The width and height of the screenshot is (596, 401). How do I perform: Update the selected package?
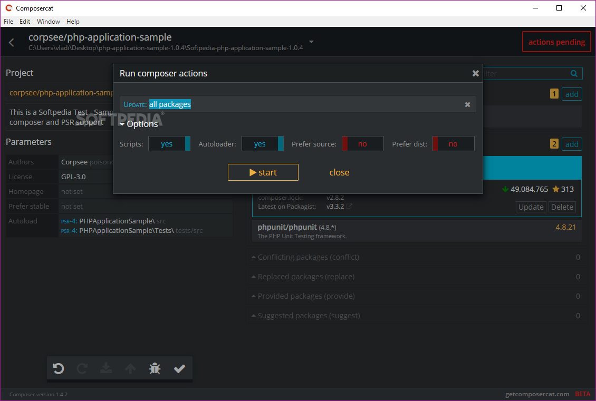[x=531, y=207]
